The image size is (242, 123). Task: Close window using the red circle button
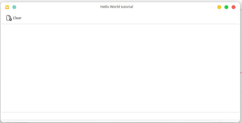[234, 7]
